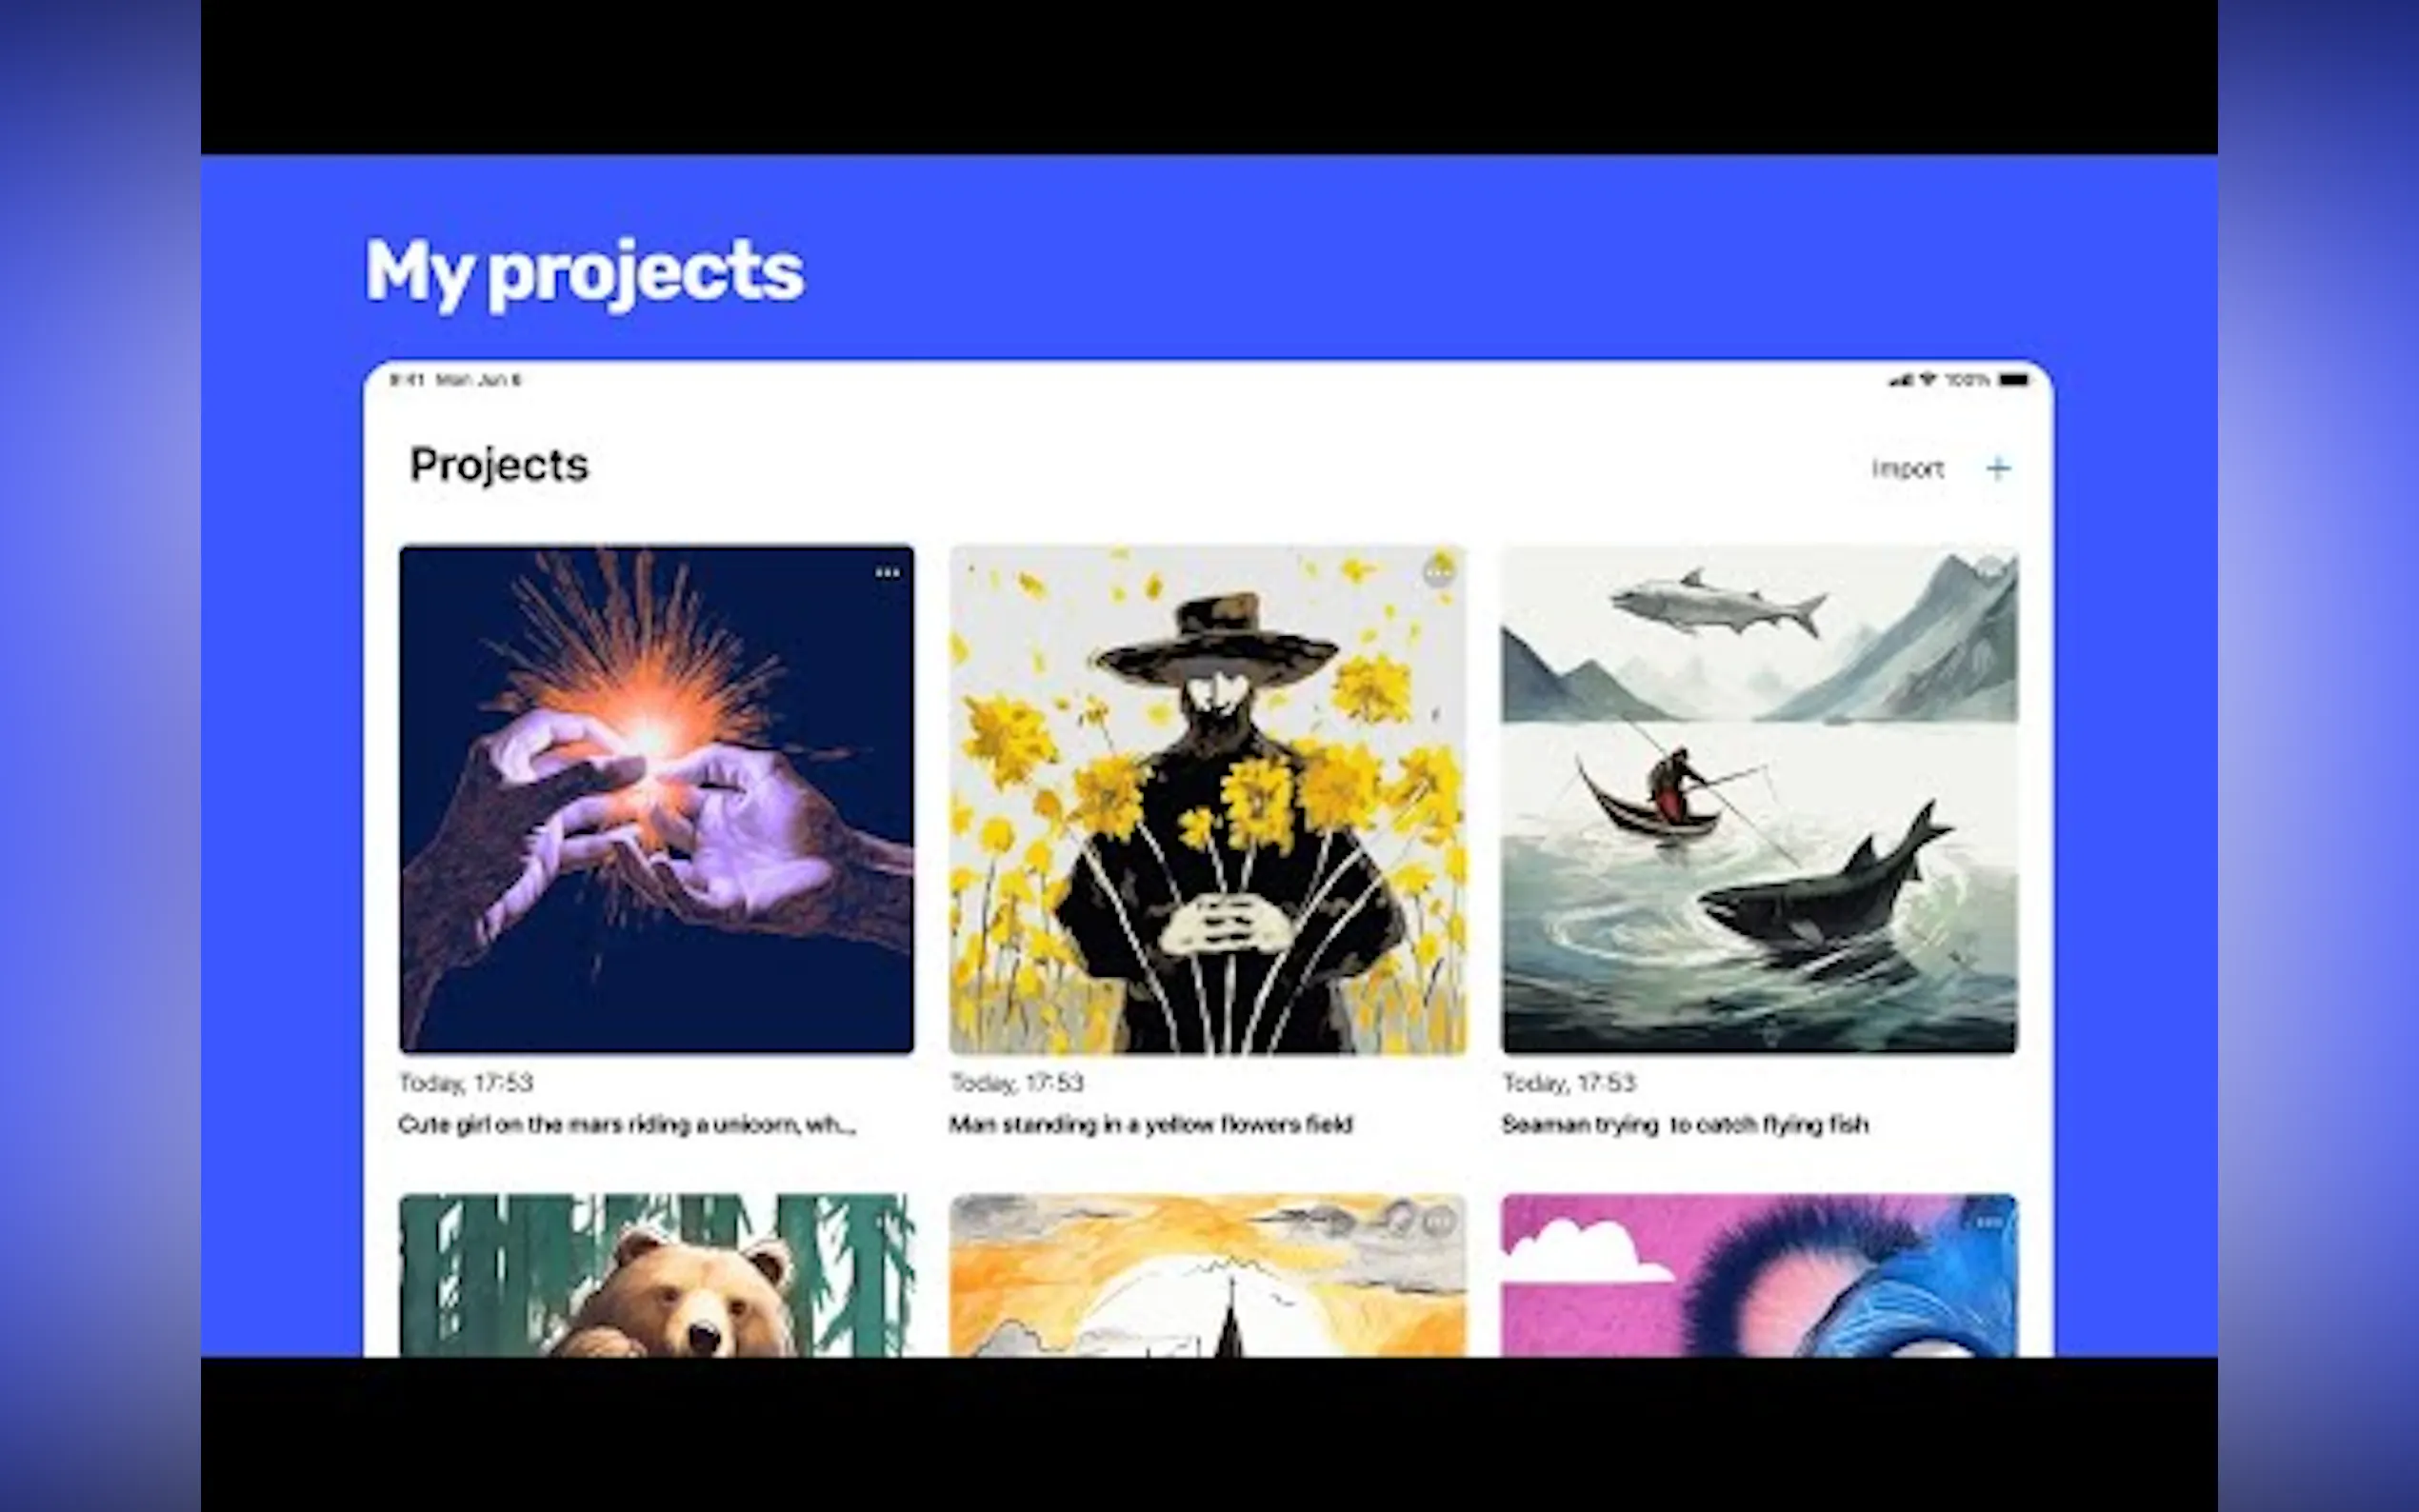The width and height of the screenshot is (2419, 1512).
Task: Click the plus icon to add project
Action: pos(1997,468)
